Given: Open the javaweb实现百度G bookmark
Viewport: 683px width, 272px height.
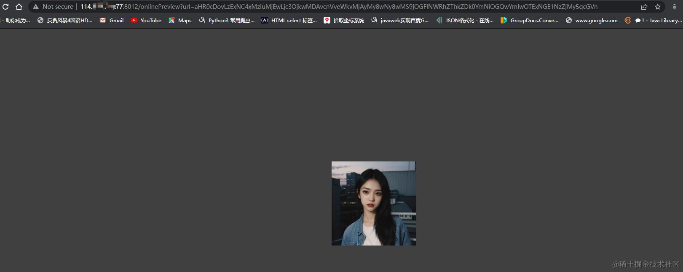Looking at the screenshot, I should pos(400,20).
